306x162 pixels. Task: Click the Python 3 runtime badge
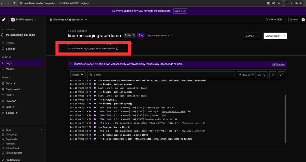(x=130, y=35)
